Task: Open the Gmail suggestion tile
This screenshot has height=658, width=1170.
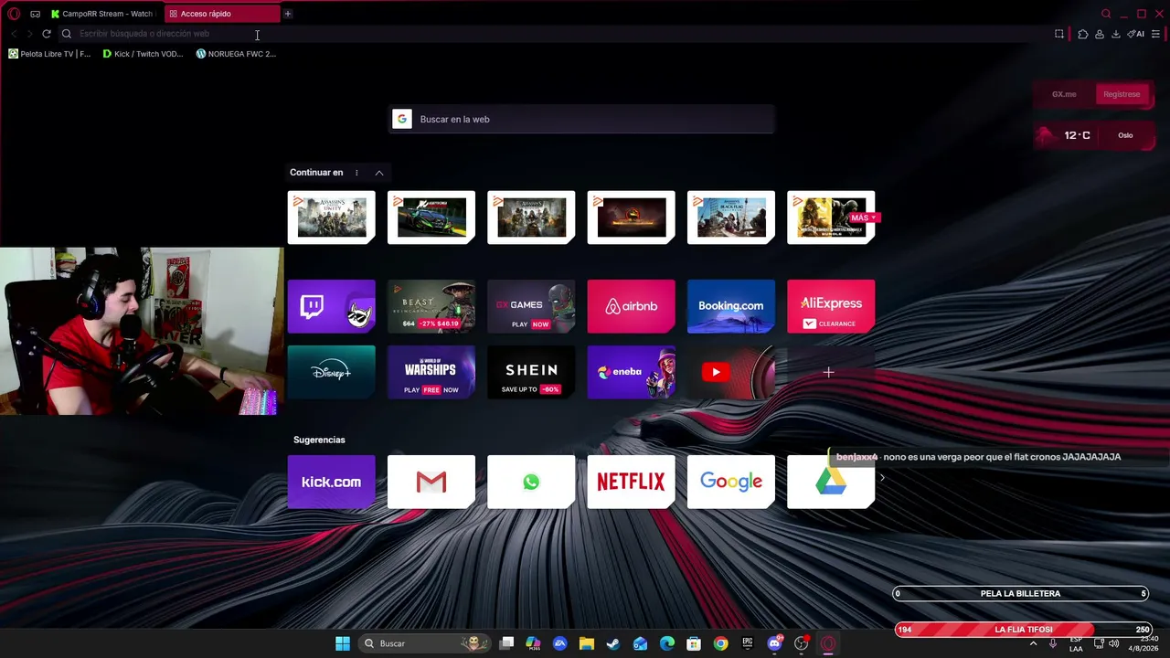Action: (431, 482)
